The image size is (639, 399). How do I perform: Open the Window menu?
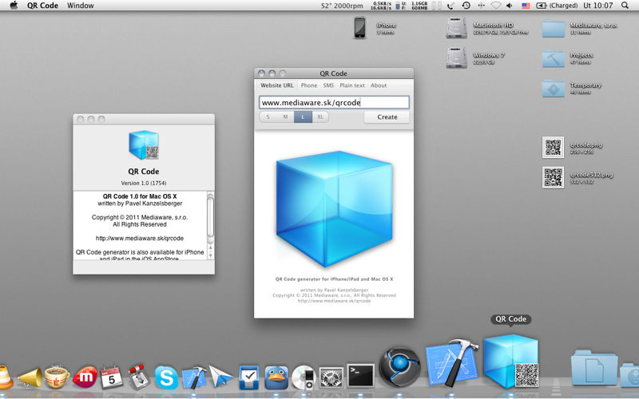(x=81, y=6)
